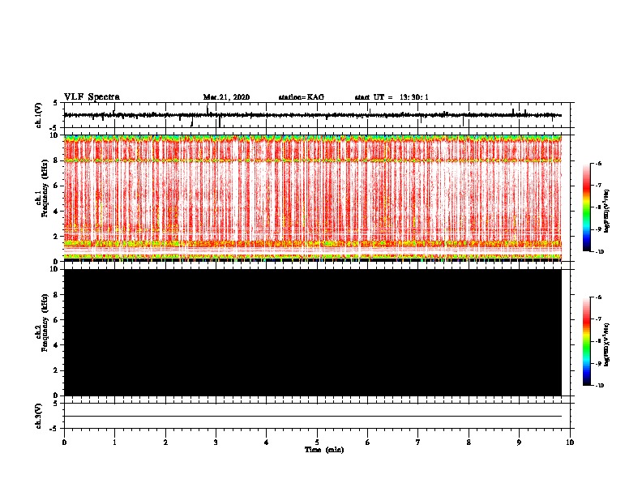Click tick label 5 on Time axis

(x=317, y=443)
